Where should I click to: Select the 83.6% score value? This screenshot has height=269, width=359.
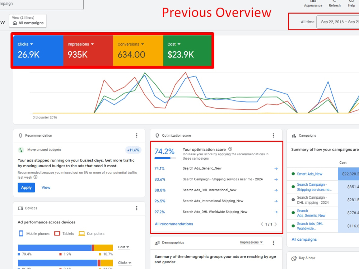160,179
